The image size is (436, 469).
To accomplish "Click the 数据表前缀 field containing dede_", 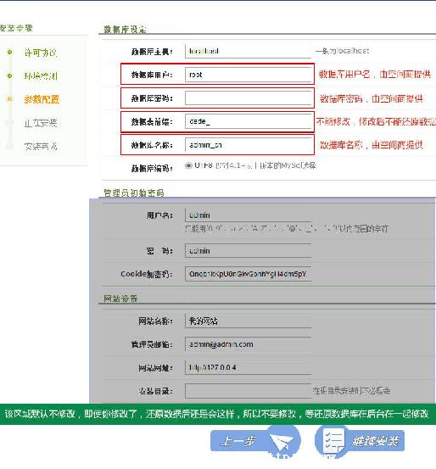I will coord(248,121).
